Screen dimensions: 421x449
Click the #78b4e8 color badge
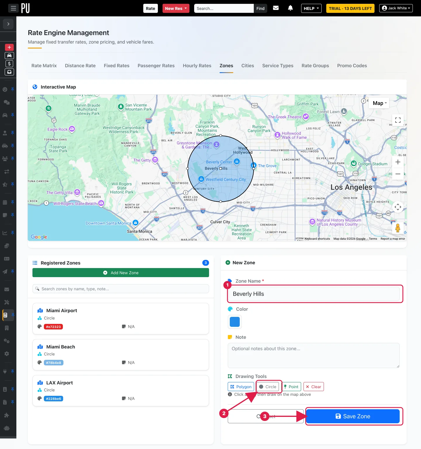(x=54, y=363)
